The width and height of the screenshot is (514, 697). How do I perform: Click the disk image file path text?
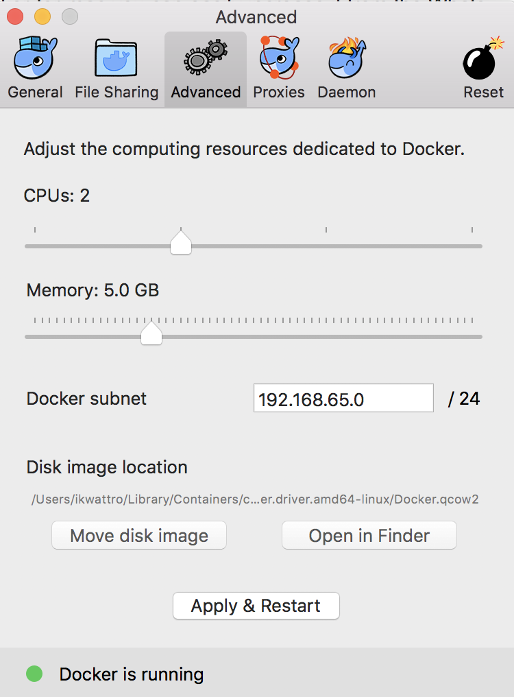tap(255, 499)
